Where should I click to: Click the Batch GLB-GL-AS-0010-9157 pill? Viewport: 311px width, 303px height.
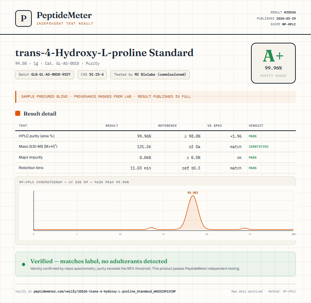click(44, 75)
